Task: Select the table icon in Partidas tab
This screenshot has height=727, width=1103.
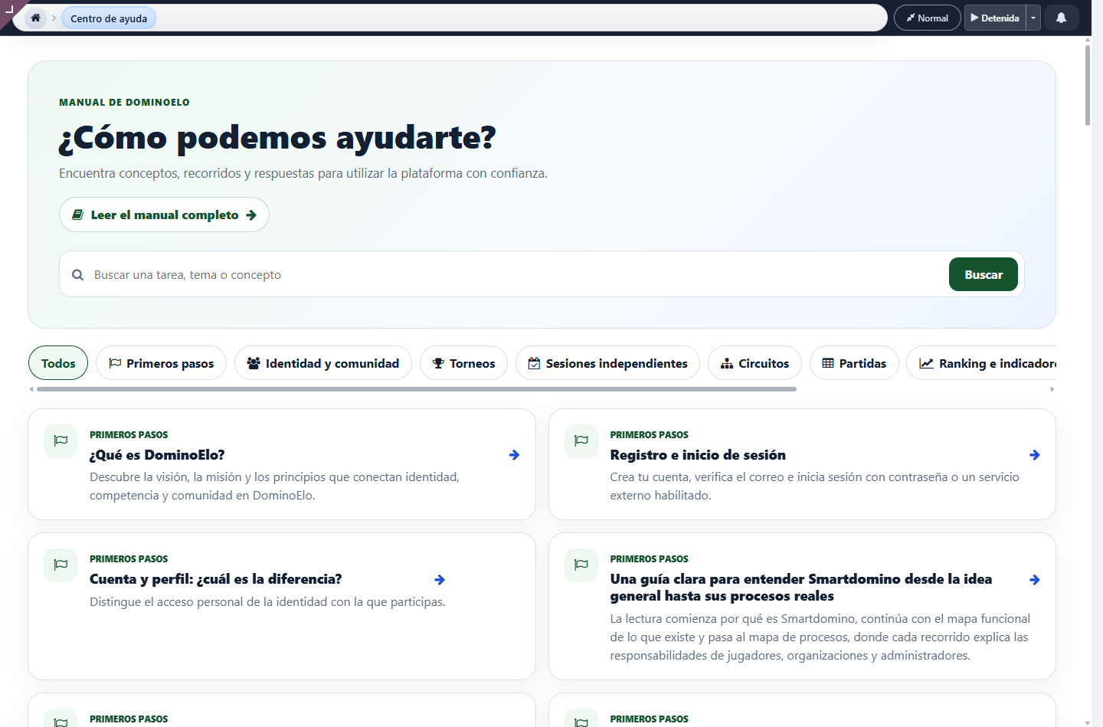Action: [x=828, y=363]
